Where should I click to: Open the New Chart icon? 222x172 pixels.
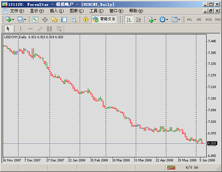coord(8,19)
